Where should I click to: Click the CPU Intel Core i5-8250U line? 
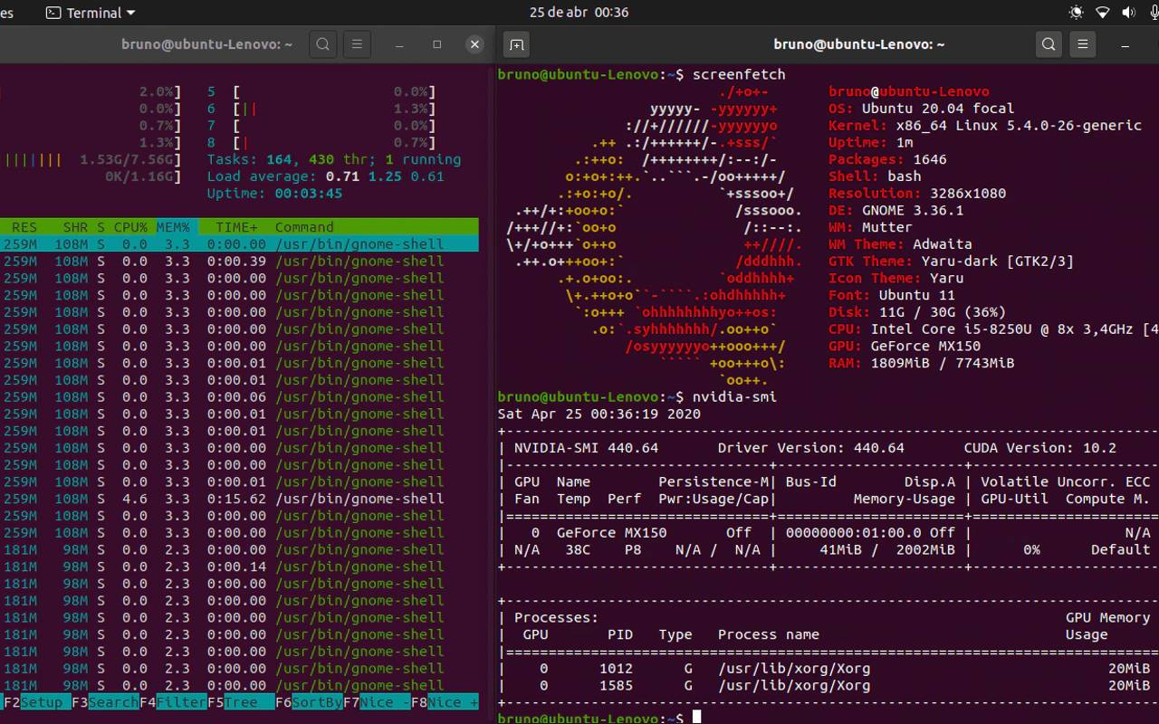click(993, 329)
